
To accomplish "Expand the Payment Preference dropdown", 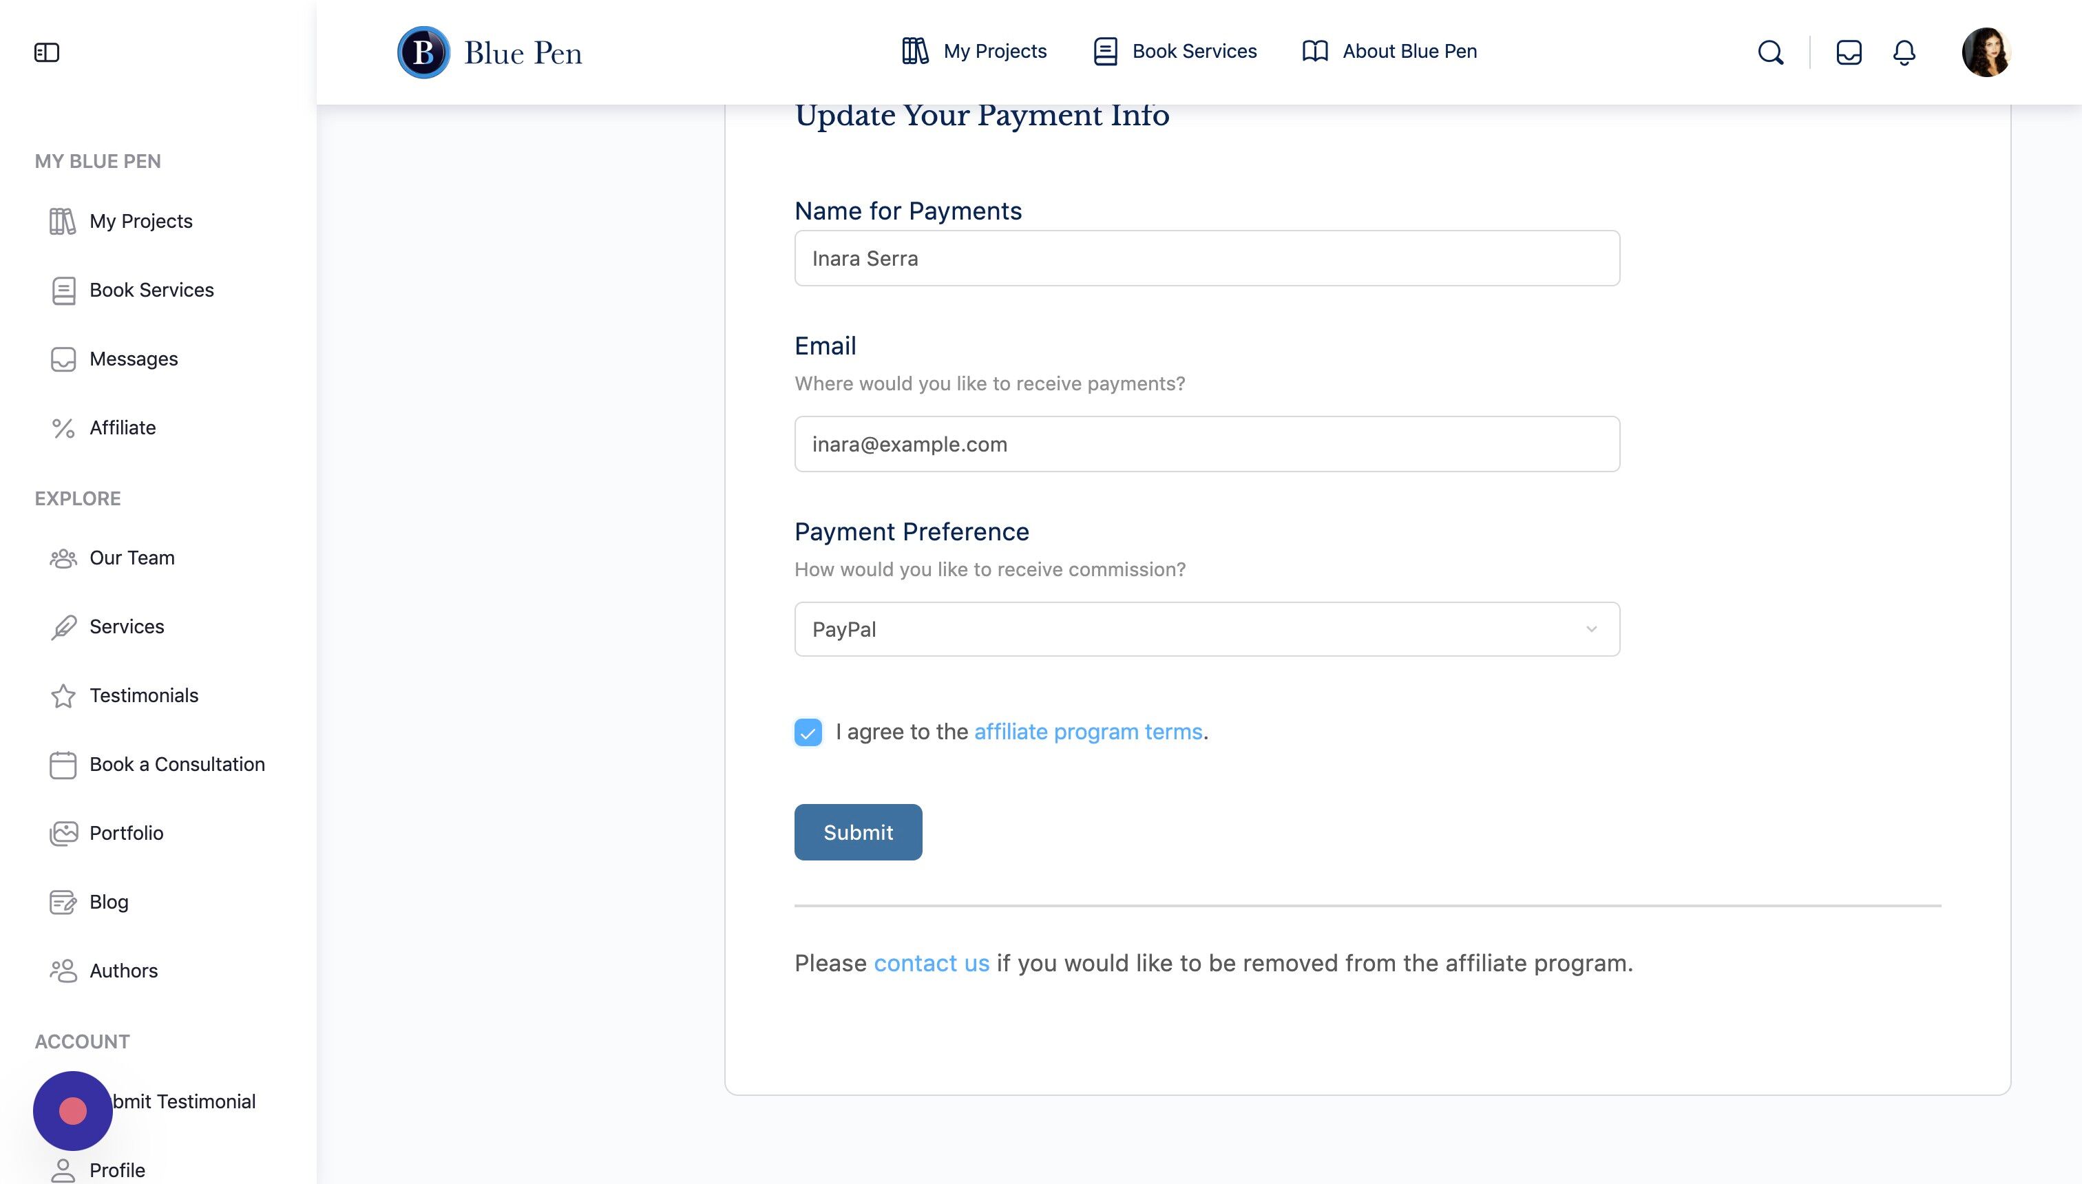I will [x=1207, y=629].
